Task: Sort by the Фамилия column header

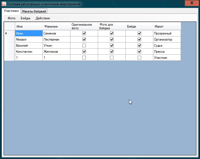Action: coord(57,26)
